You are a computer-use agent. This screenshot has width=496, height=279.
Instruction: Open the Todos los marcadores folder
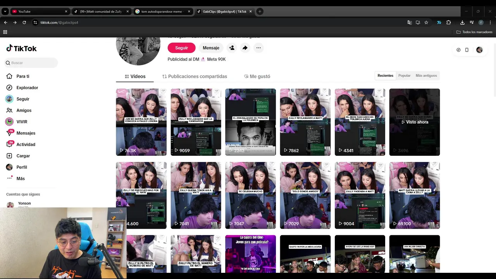(474, 32)
